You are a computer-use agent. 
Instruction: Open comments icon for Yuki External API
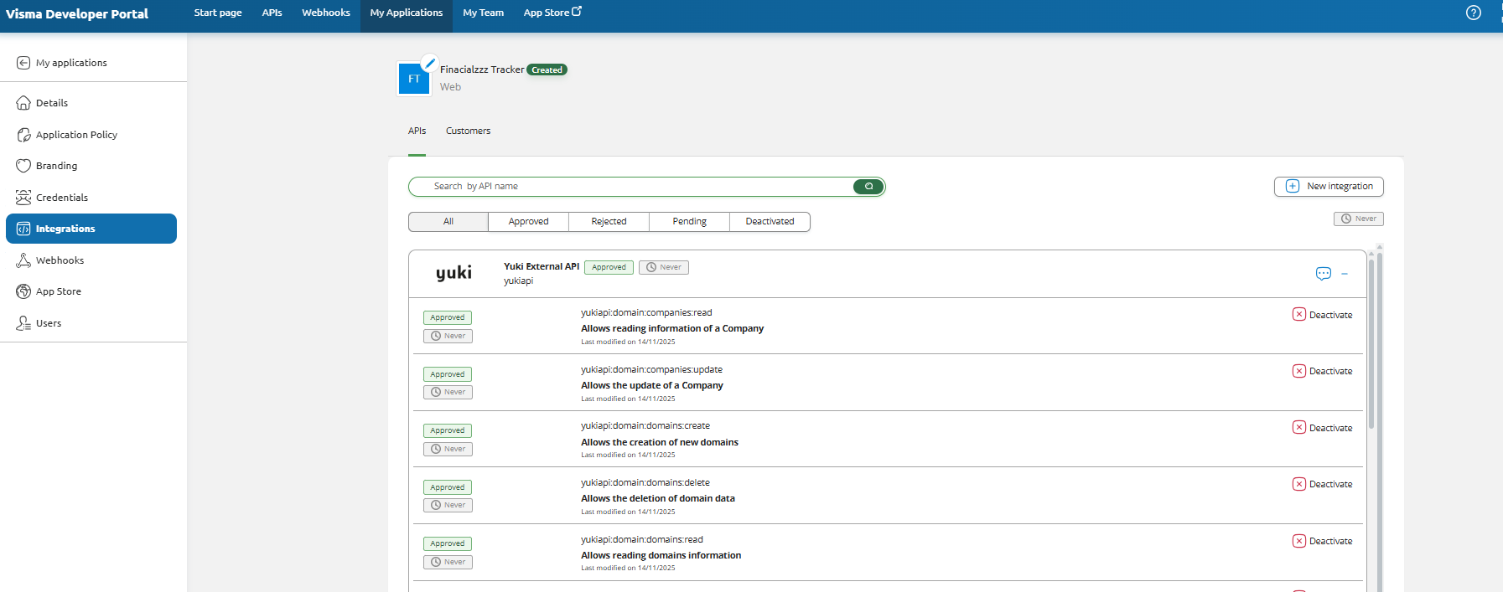1323,274
